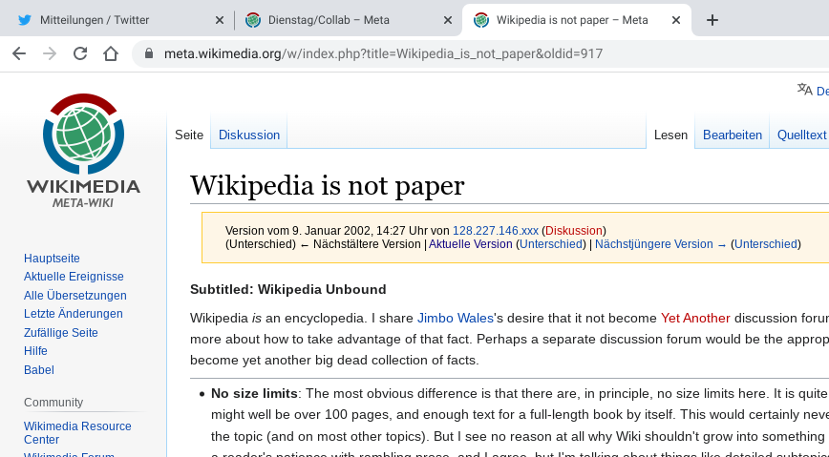Click the Wikimedia Meta-Wiki globe logo
Viewport: 829px width, 457px height.
[83, 151]
